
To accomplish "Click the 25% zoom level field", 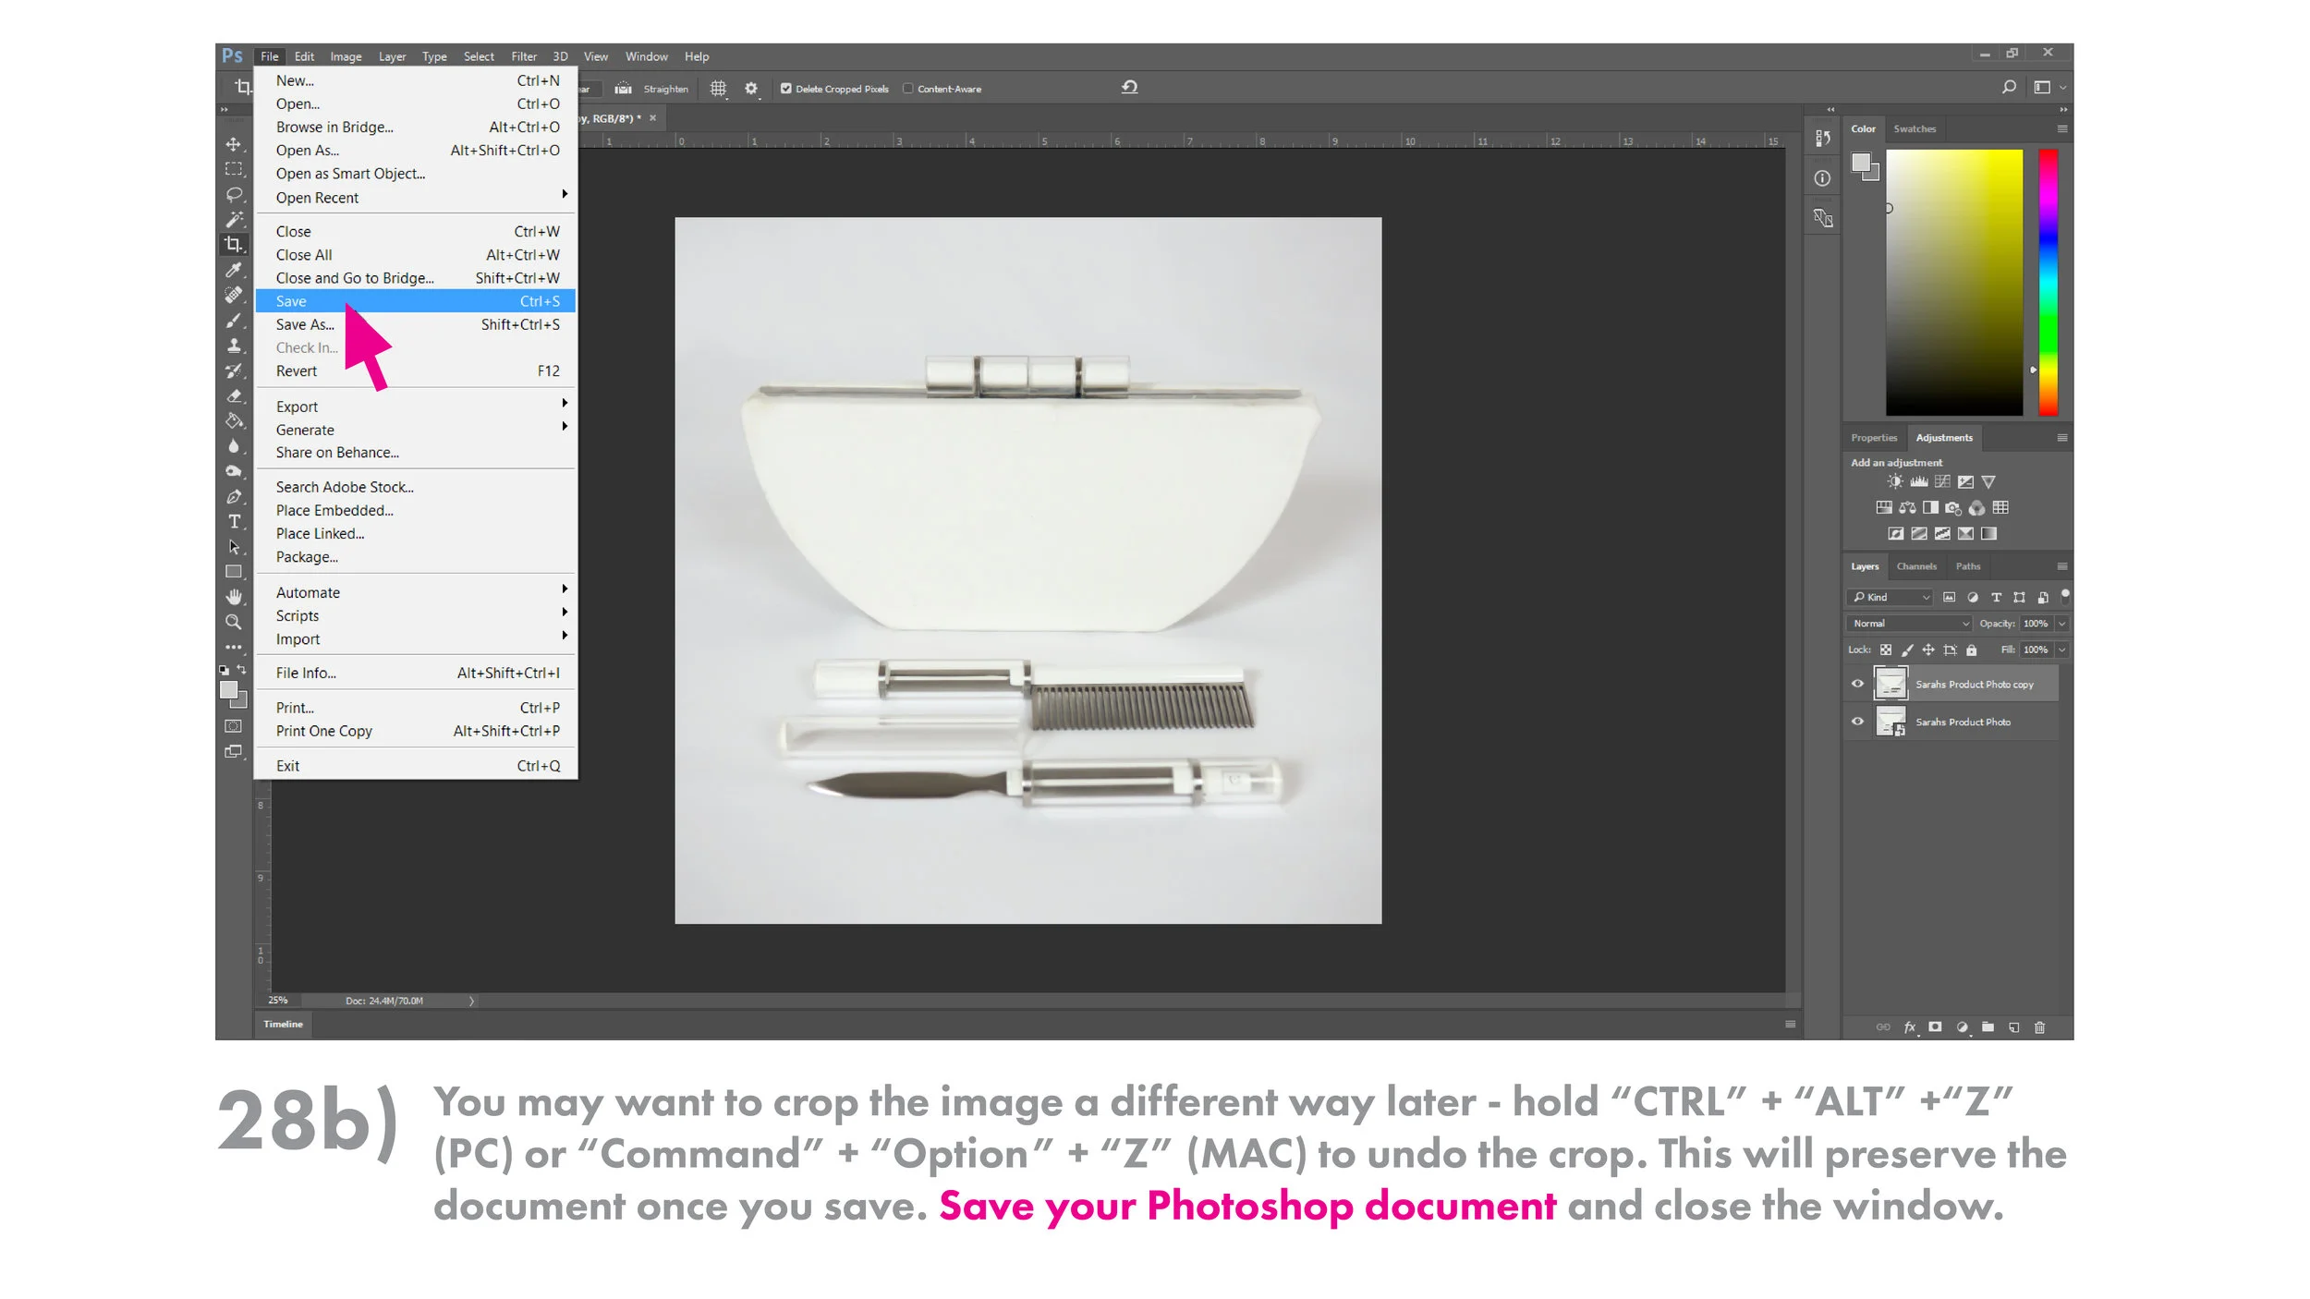I will tap(278, 1001).
